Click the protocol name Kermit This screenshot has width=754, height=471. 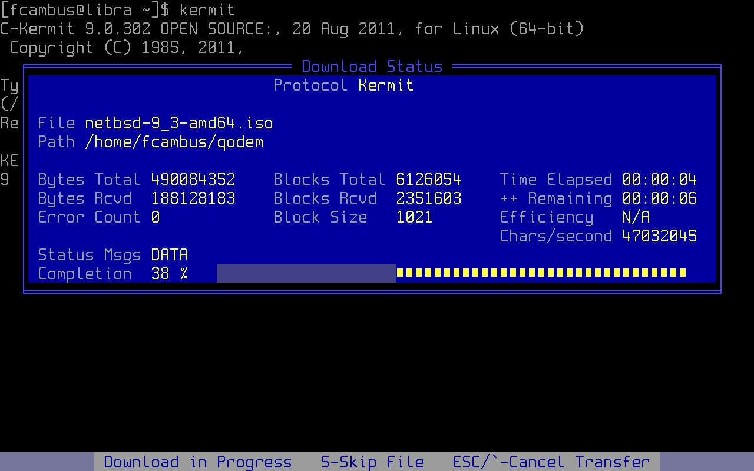pyautogui.click(x=386, y=85)
